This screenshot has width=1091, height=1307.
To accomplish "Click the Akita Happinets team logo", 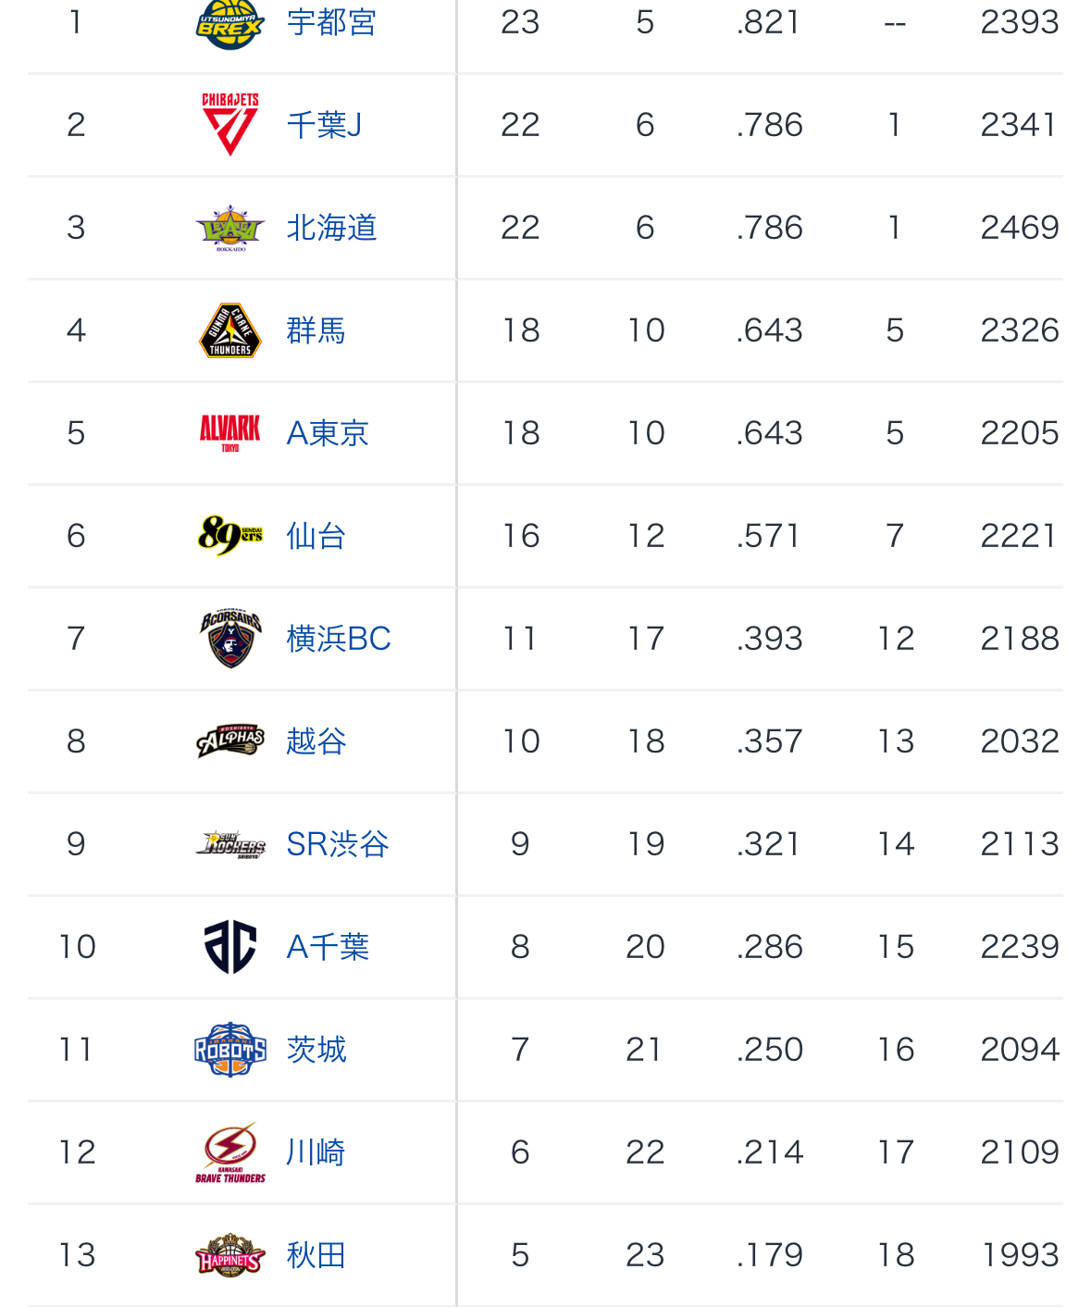I will (229, 1254).
